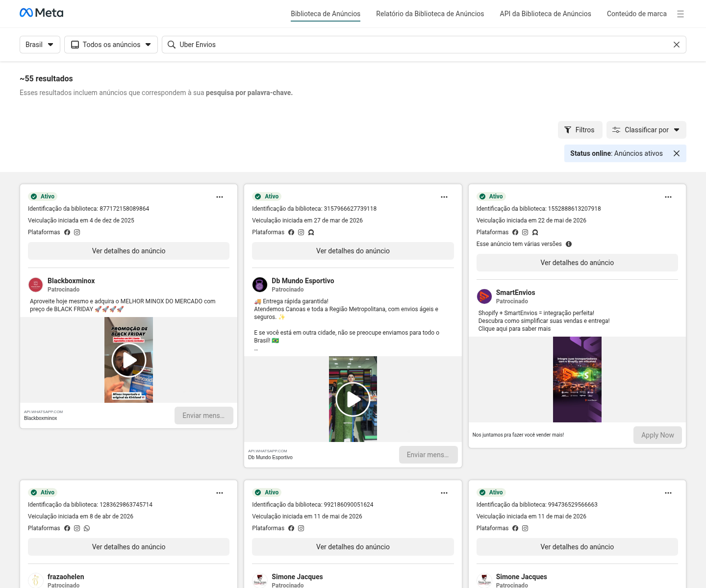Select text Identificação da biblioteca: 877172158089864
Viewport: 706px width, 588px height.
pos(89,209)
